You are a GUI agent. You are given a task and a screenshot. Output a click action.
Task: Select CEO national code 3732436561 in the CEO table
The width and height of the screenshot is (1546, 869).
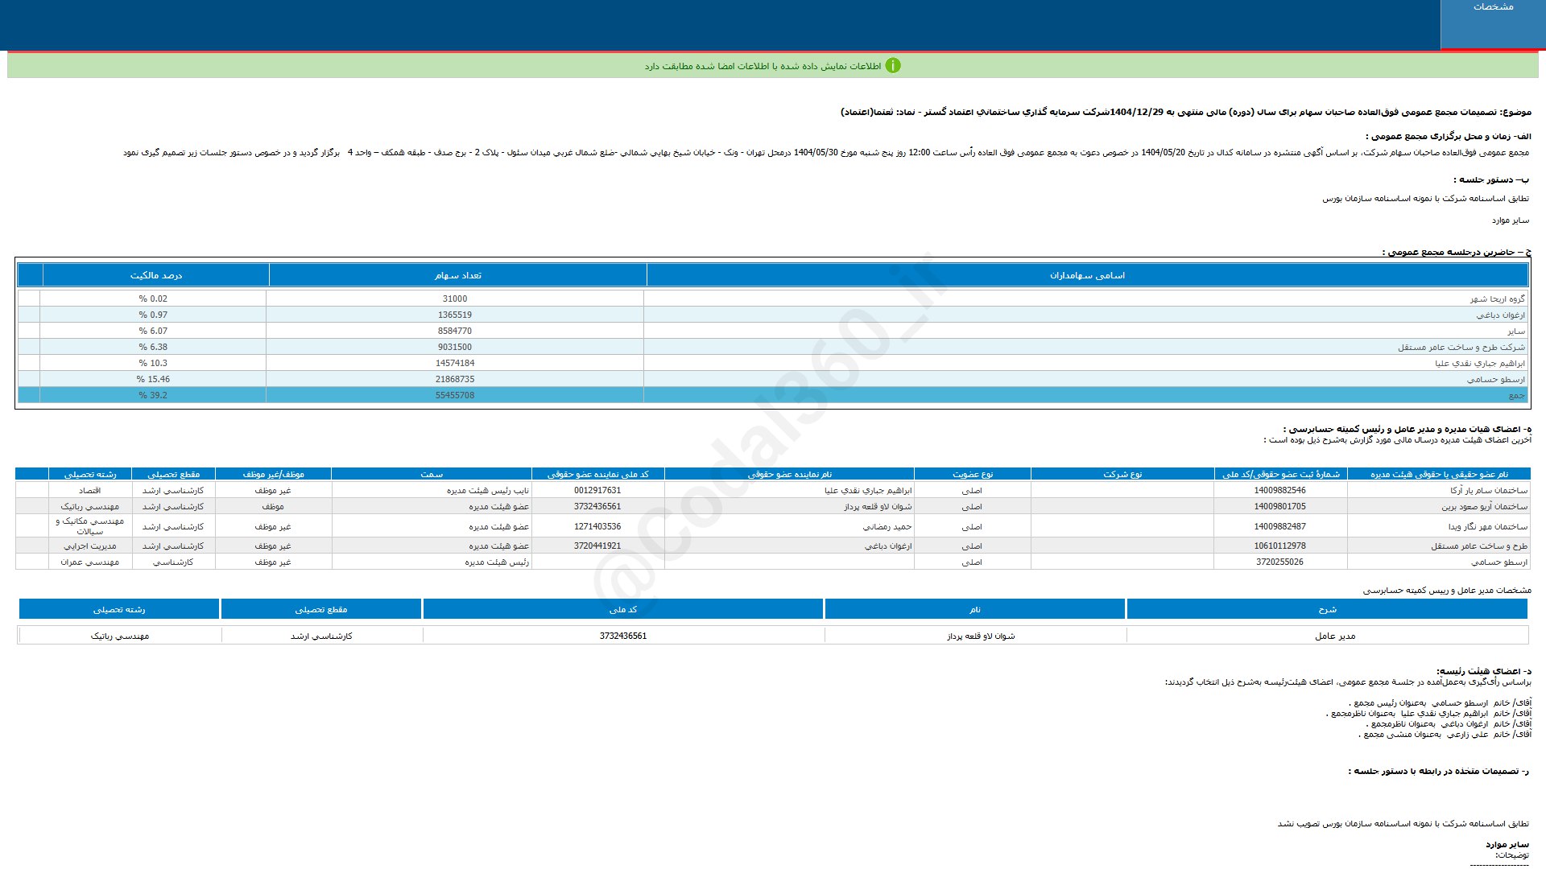[x=622, y=636]
